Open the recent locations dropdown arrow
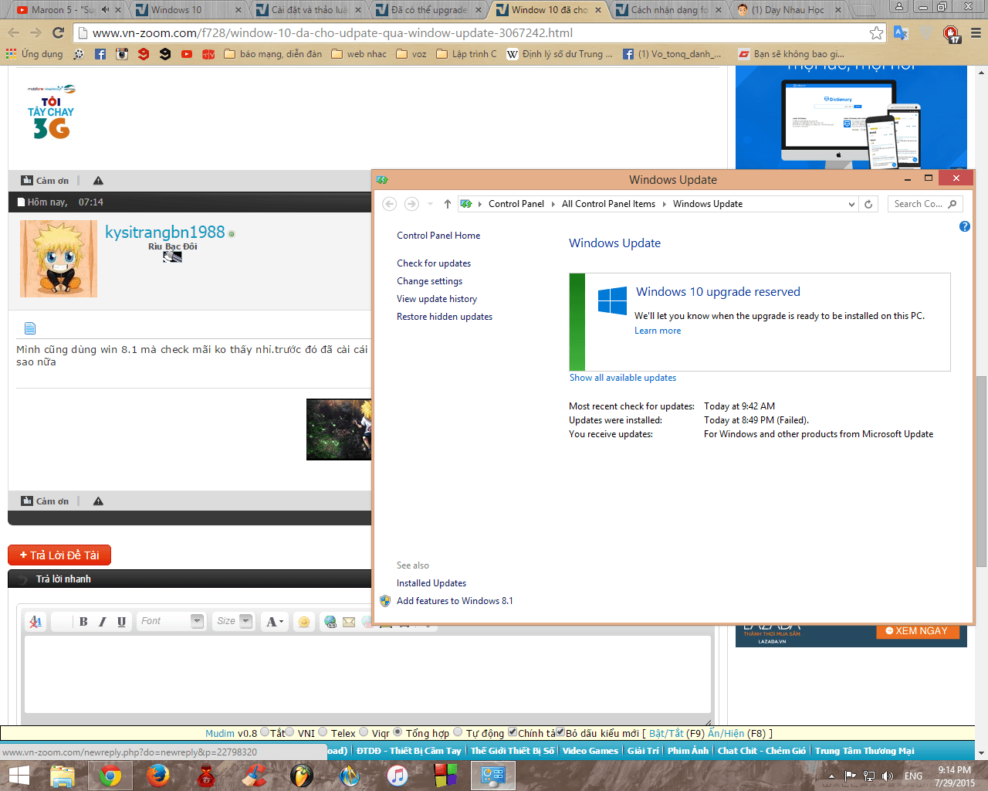This screenshot has width=988, height=791. point(430,204)
